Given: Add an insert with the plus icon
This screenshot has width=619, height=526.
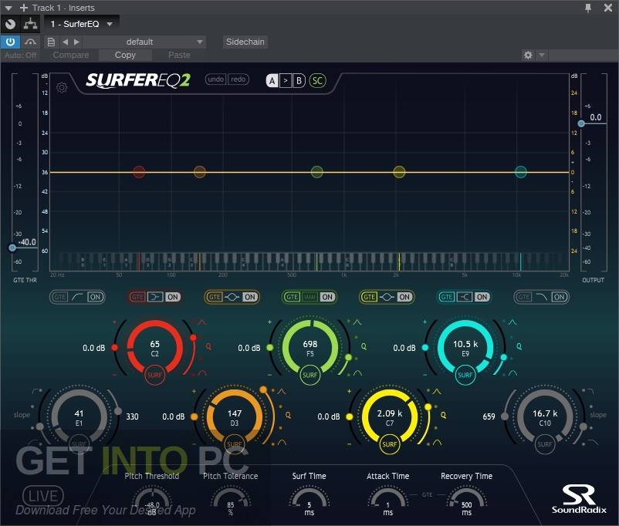Looking at the screenshot, I should [x=24, y=8].
